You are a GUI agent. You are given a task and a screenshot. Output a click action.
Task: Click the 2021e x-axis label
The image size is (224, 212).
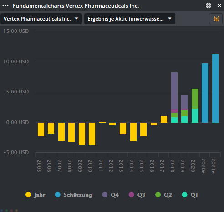(214, 166)
